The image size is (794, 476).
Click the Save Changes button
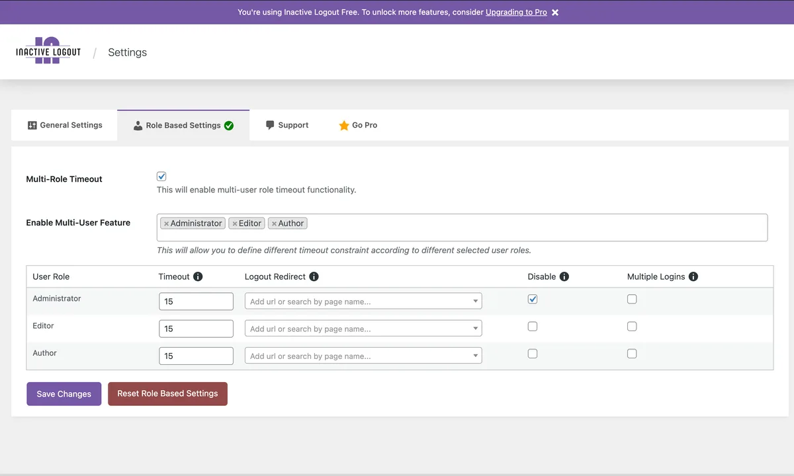[64, 394]
